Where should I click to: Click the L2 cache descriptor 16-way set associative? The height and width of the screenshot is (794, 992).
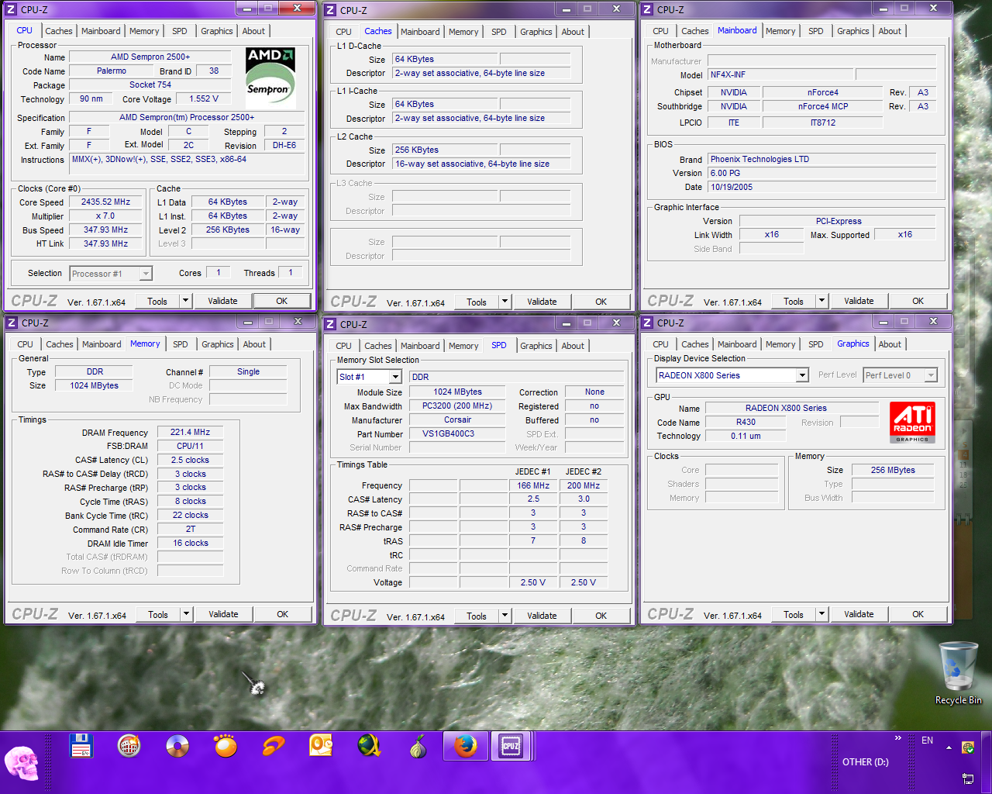click(x=482, y=164)
